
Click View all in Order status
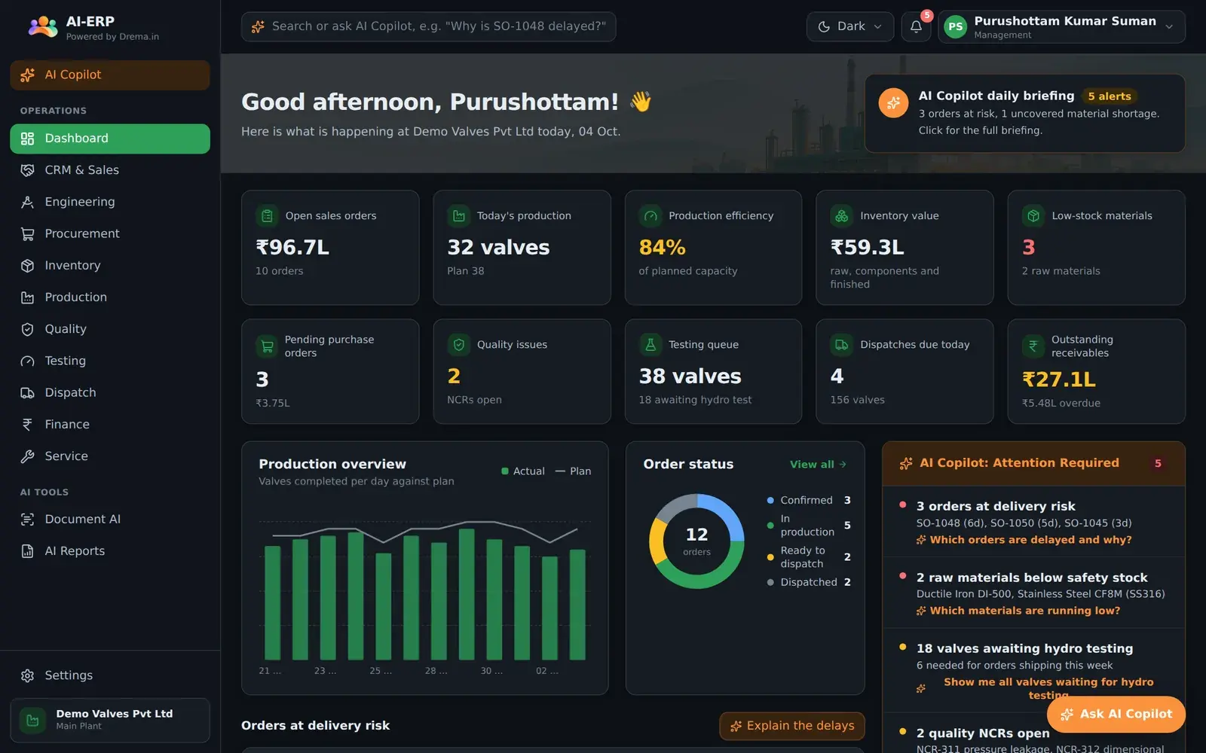[818, 465]
